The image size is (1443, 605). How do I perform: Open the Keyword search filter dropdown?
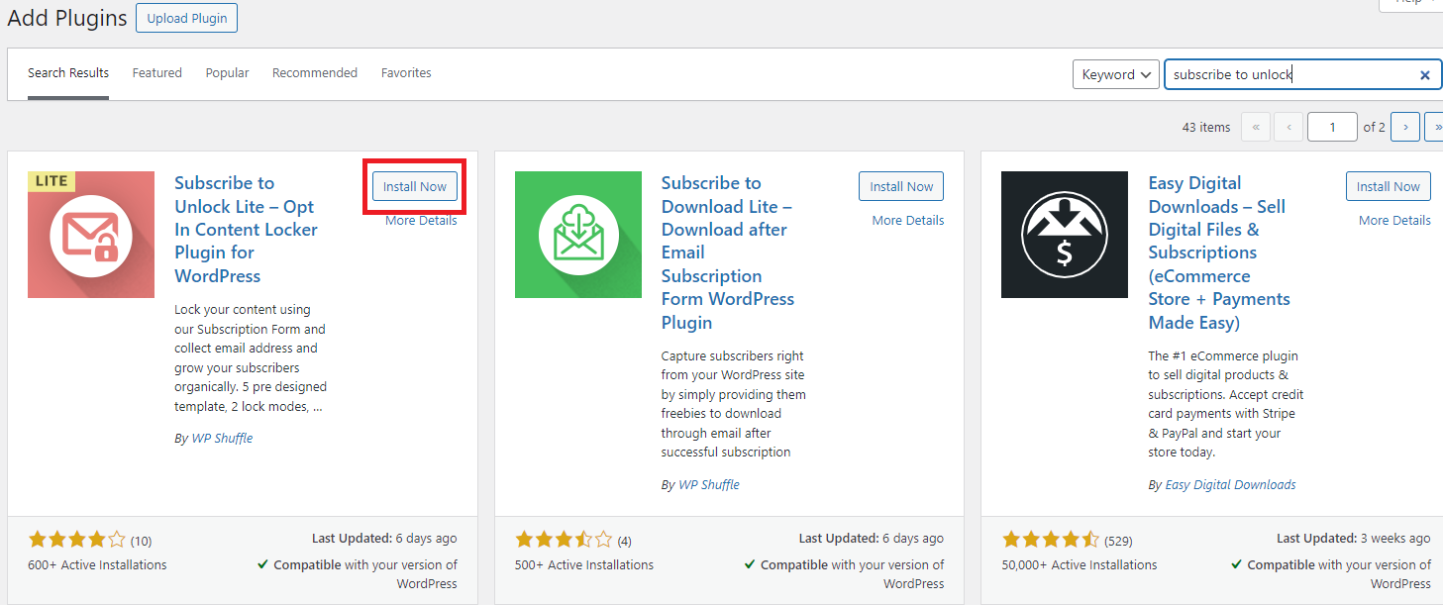pos(1115,73)
